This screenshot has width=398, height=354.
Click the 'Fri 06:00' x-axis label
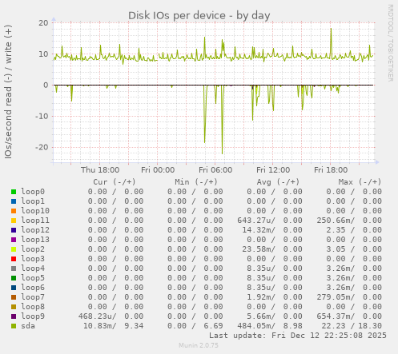[215, 170]
